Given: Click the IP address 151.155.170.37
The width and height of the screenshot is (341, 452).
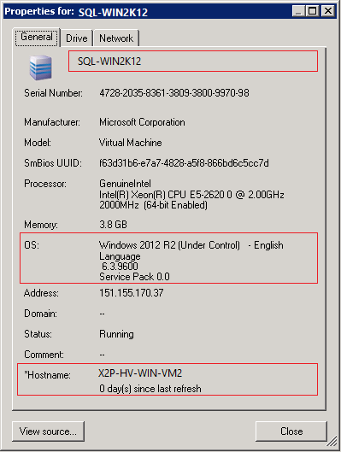Looking at the screenshot, I should pyautogui.click(x=131, y=293).
